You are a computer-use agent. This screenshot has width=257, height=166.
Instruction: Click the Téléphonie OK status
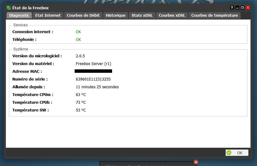tap(78, 40)
